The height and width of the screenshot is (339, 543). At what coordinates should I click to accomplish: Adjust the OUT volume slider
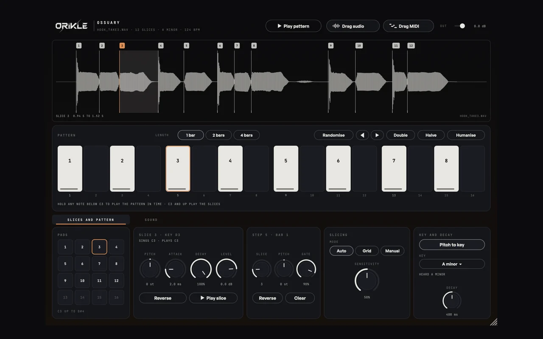460,26
